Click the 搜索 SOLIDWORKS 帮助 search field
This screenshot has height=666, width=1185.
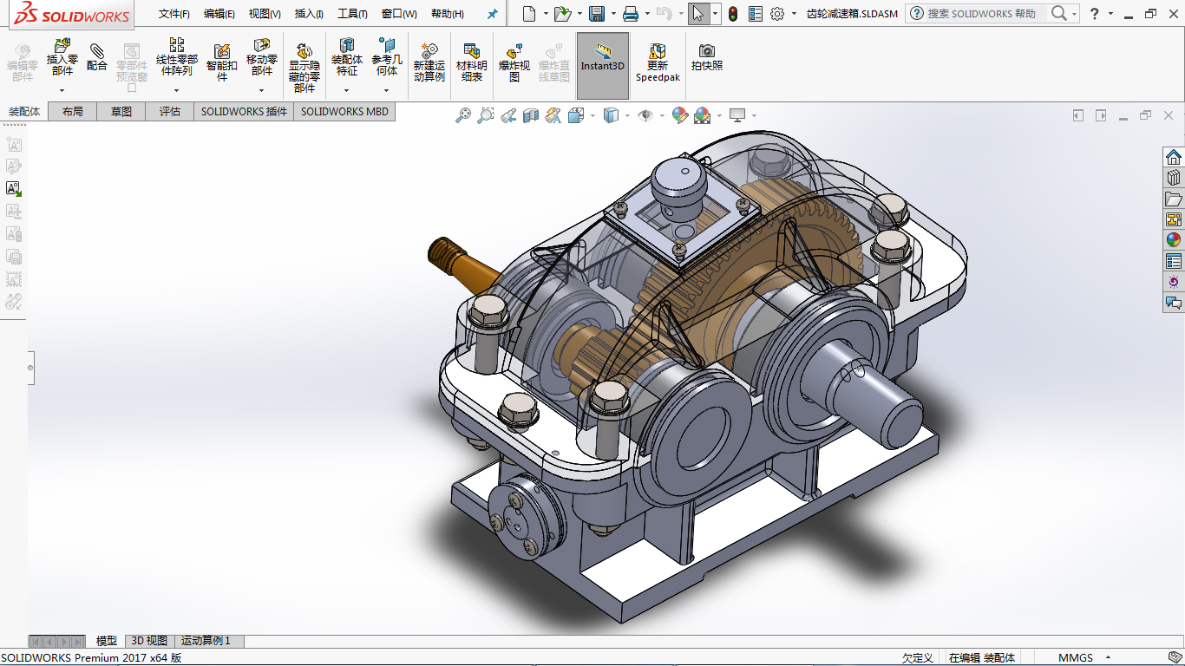point(981,14)
